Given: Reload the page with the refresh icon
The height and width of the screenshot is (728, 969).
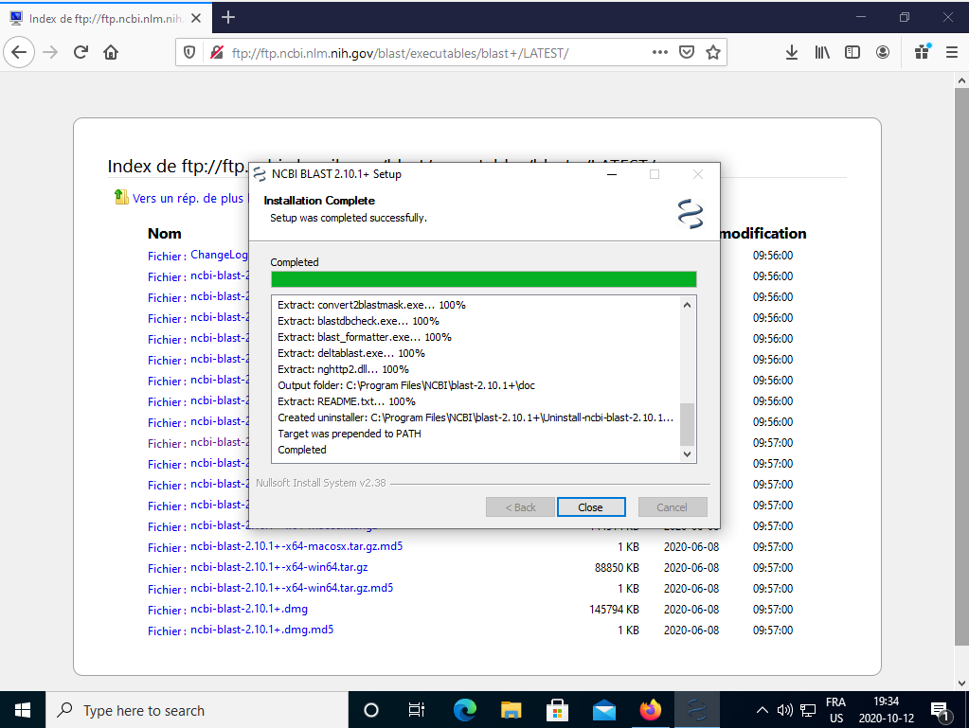Looking at the screenshot, I should (81, 53).
